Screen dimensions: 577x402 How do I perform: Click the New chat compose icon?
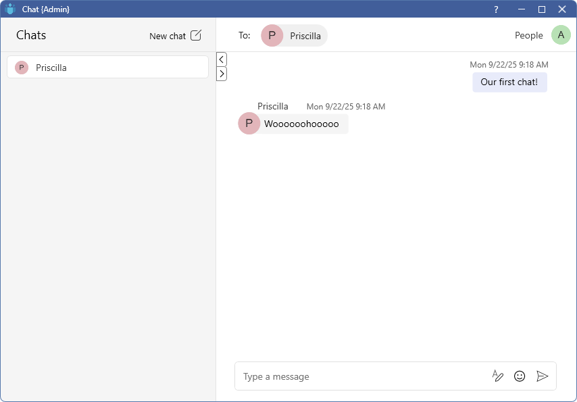tap(196, 36)
